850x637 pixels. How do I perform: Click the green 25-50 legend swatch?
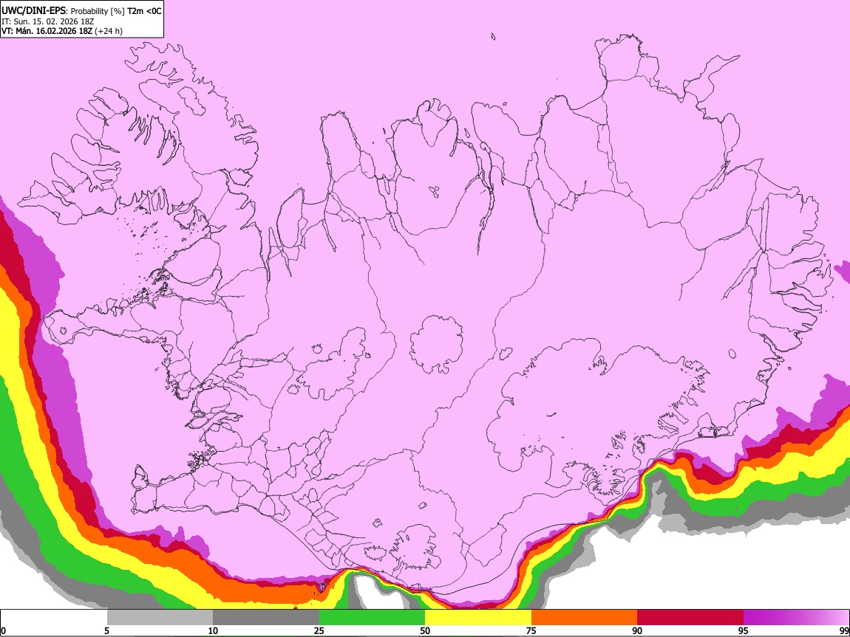[372, 616]
